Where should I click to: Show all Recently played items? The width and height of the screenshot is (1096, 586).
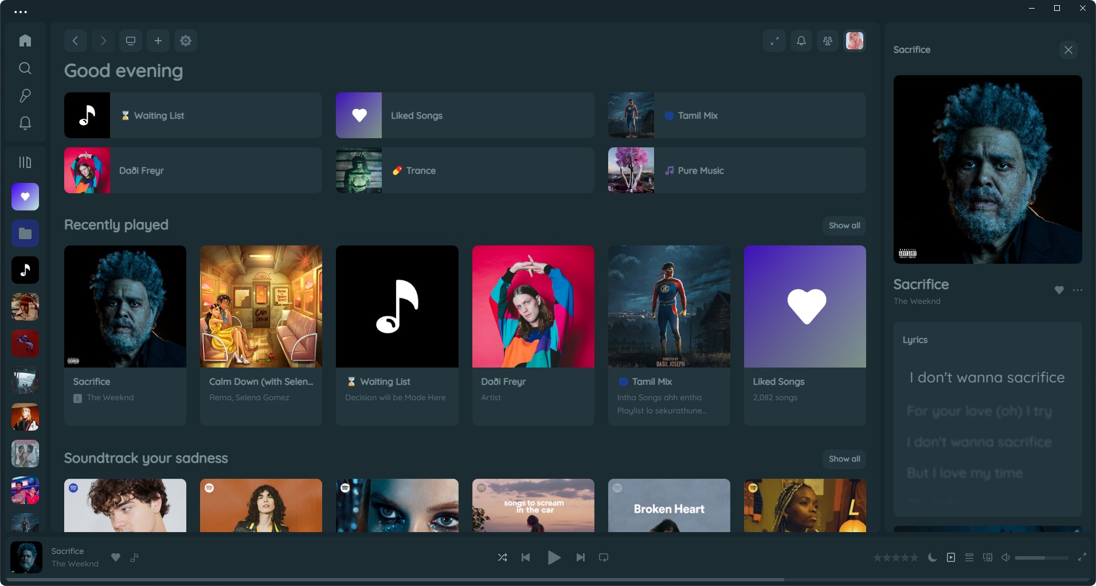pyautogui.click(x=844, y=225)
